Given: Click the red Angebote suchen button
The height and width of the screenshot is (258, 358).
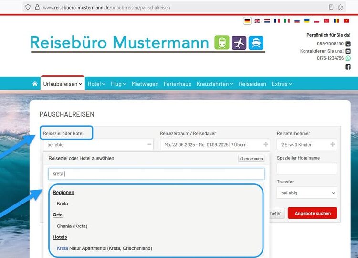Looking at the screenshot, I should [312, 213].
